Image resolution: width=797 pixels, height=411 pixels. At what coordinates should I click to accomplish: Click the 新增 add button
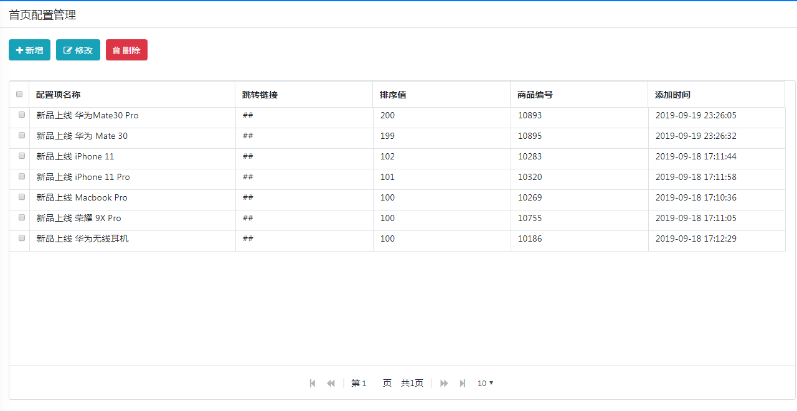click(29, 50)
